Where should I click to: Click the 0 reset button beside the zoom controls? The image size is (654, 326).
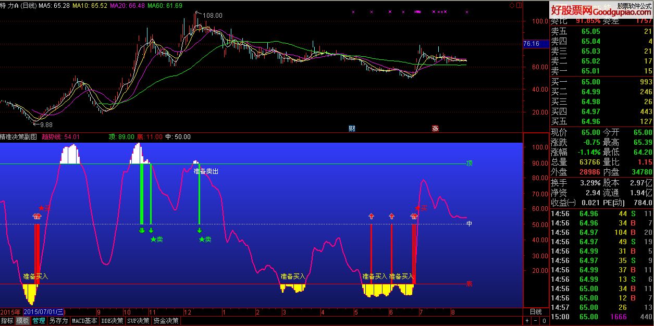click(544, 321)
